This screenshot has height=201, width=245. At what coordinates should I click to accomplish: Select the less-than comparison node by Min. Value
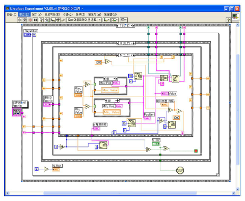click(88, 107)
